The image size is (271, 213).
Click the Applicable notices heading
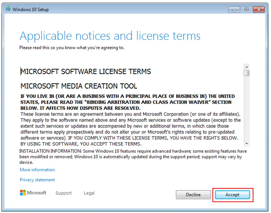coord(110,36)
